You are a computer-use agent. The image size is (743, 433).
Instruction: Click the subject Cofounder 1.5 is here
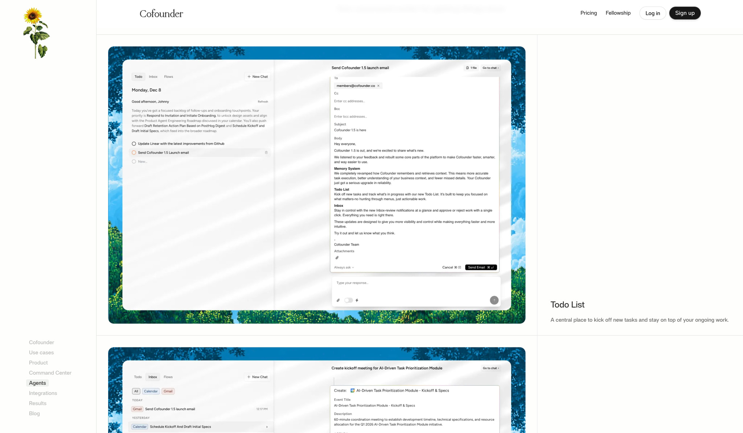[x=350, y=130]
